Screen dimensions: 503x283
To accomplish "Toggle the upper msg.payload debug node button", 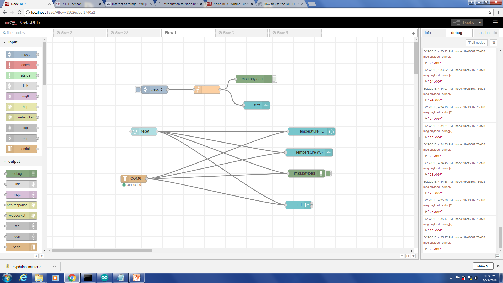I will pos(274,79).
